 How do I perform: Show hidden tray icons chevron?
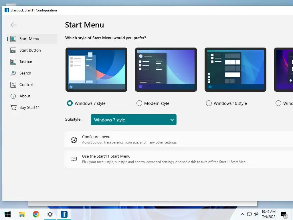pyautogui.click(x=242, y=214)
